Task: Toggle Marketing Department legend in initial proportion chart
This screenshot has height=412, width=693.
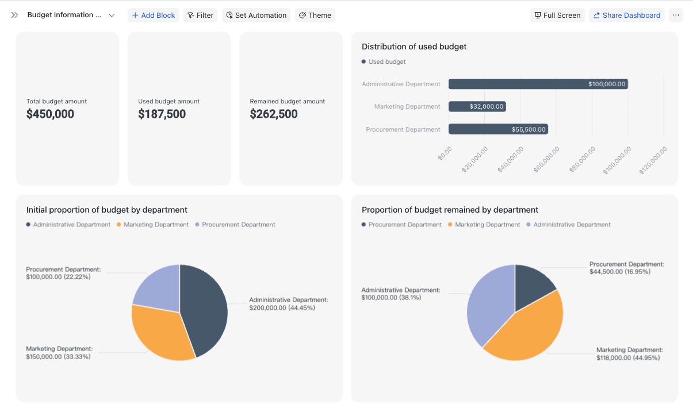Action: [152, 225]
